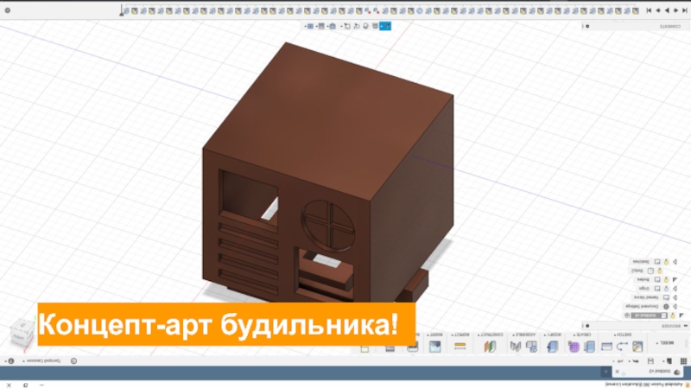Click the image icon under INSERT

tap(434, 347)
